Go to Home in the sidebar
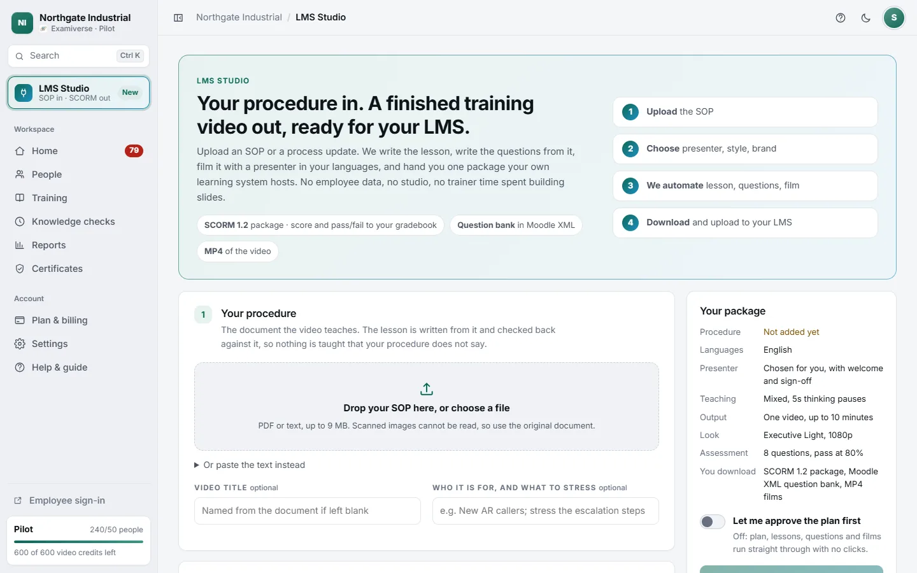 pos(79,151)
